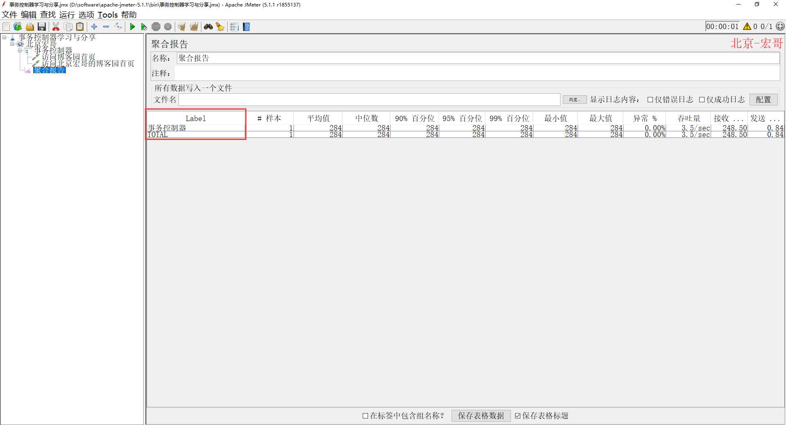Enable 仅错误日志 checkbox
Image resolution: width=786 pixels, height=425 pixels.
pyautogui.click(x=650, y=100)
